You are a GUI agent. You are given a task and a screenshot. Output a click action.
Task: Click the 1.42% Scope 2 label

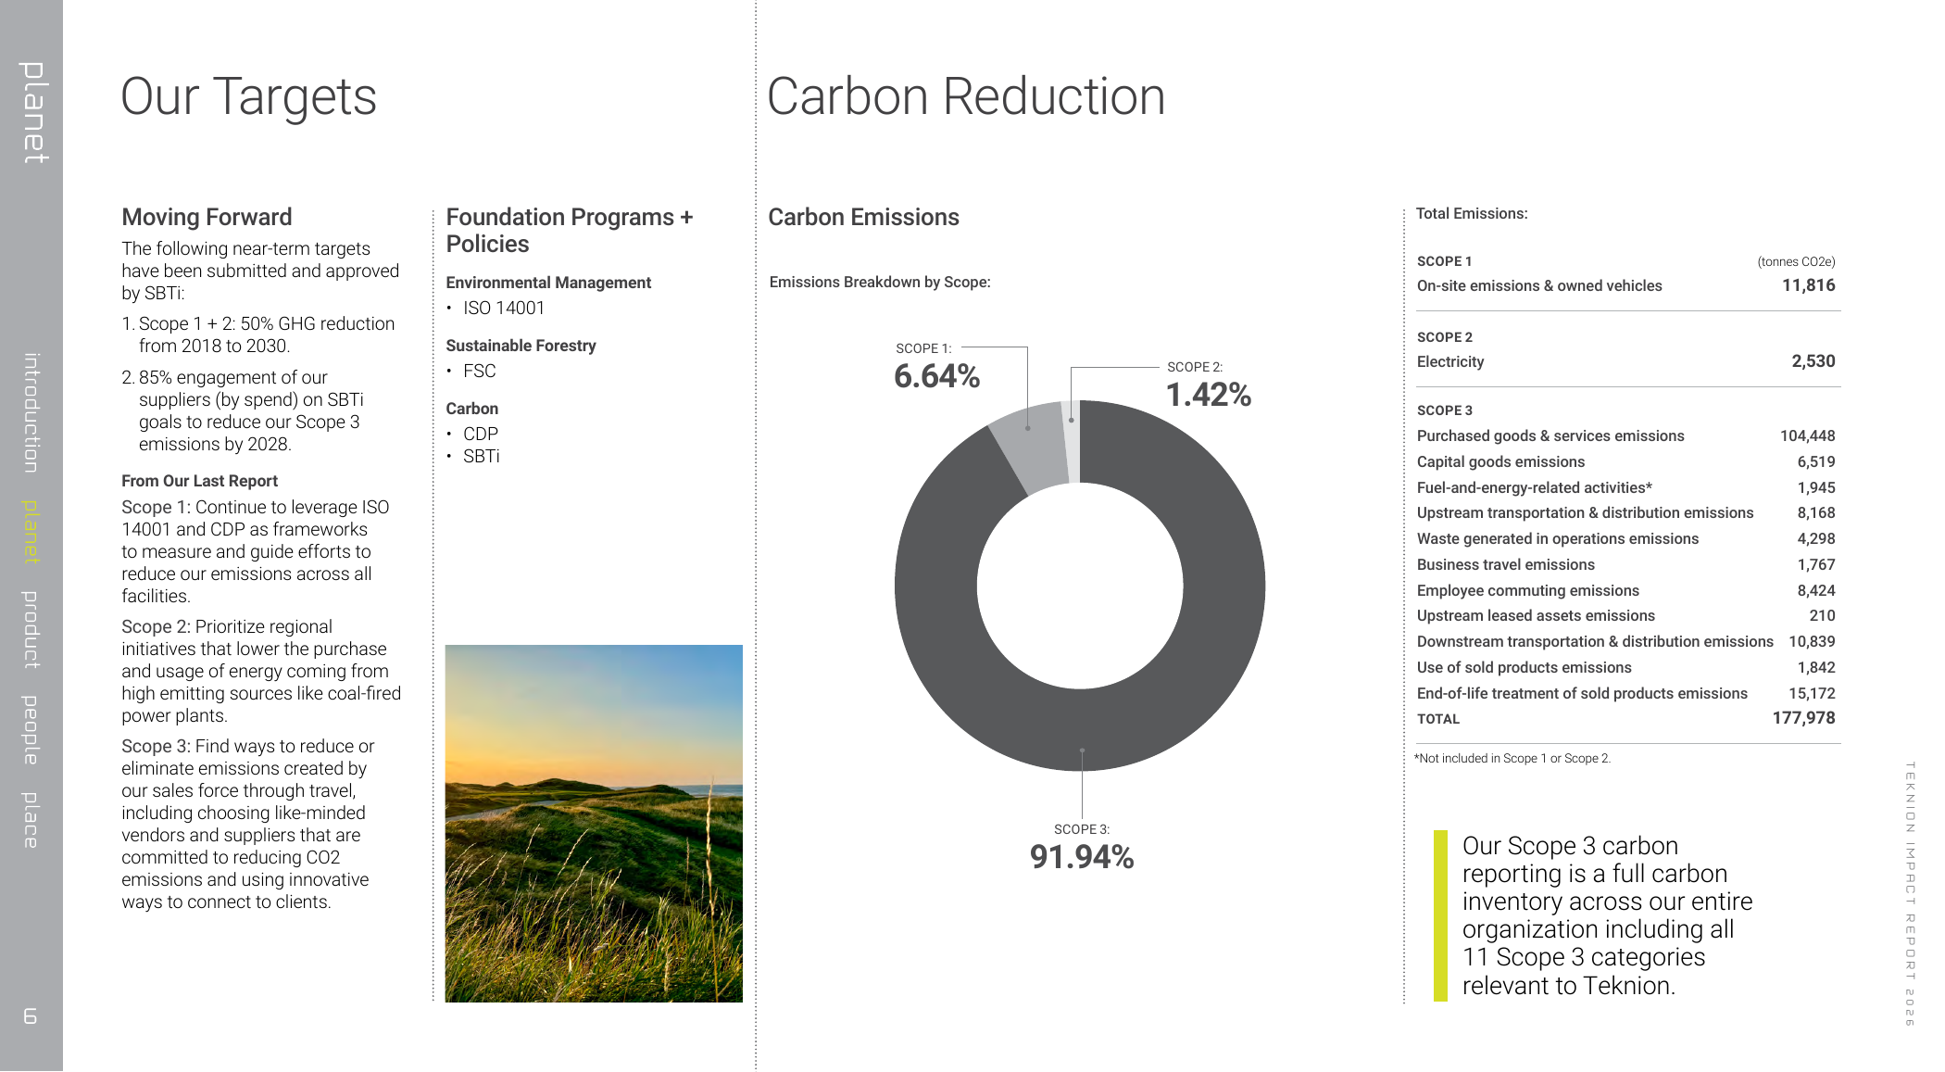point(1209,395)
